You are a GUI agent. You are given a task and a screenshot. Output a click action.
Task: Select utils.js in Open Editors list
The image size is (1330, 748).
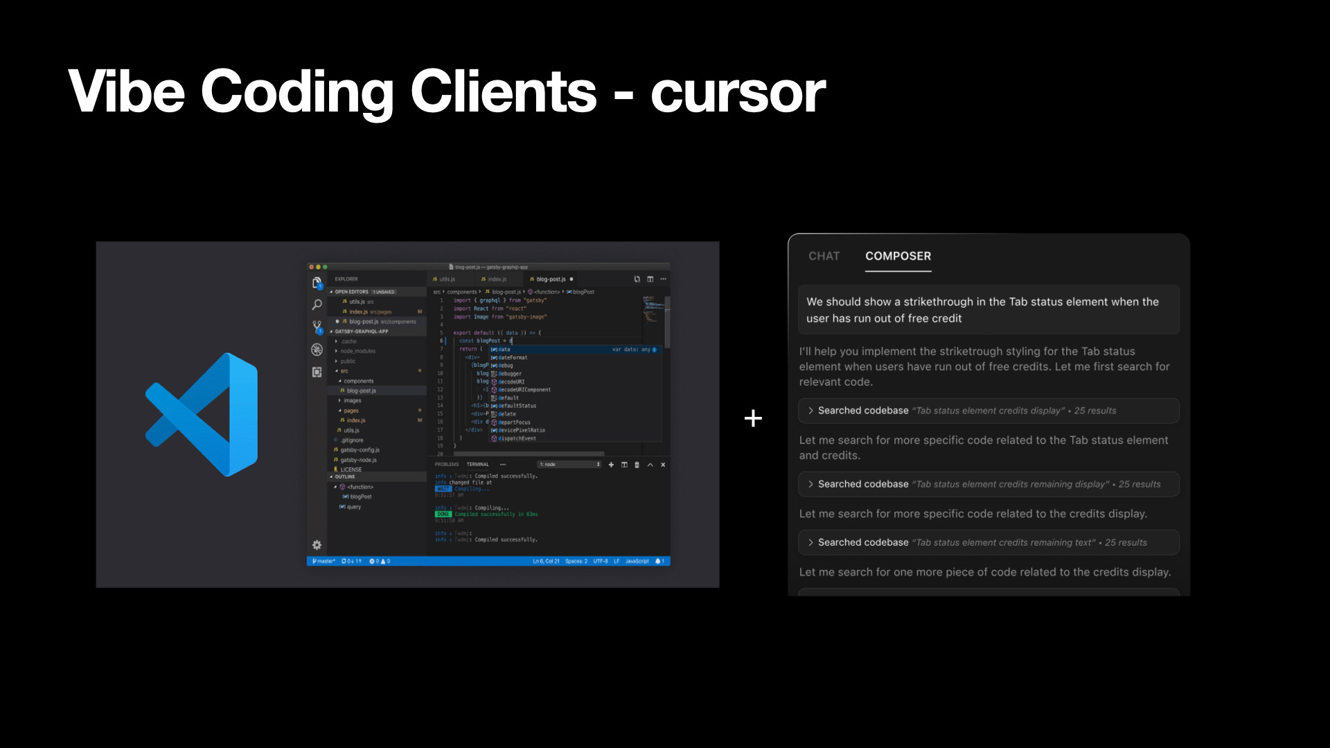tap(377, 301)
